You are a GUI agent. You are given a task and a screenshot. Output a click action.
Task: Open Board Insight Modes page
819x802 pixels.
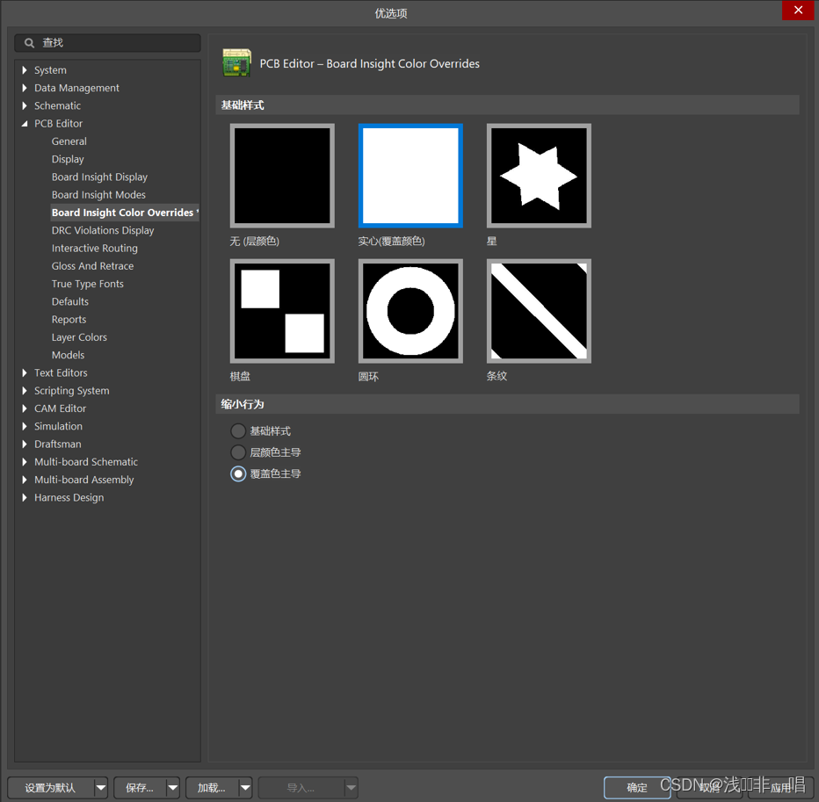98,195
